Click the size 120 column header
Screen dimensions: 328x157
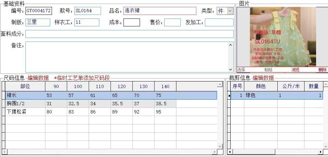tap(121, 86)
